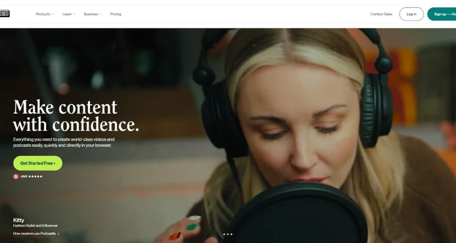Select the third carousel dot indicator
This screenshot has width=456, height=243.
(x=231, y=234)
